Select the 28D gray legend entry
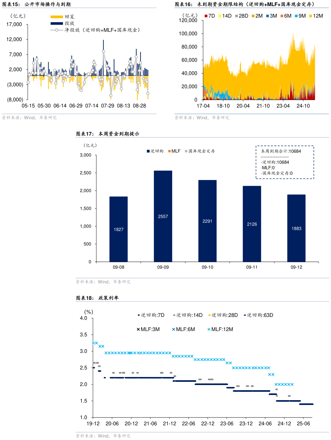This screenshot has height=440, width=331. pos(241,16)
